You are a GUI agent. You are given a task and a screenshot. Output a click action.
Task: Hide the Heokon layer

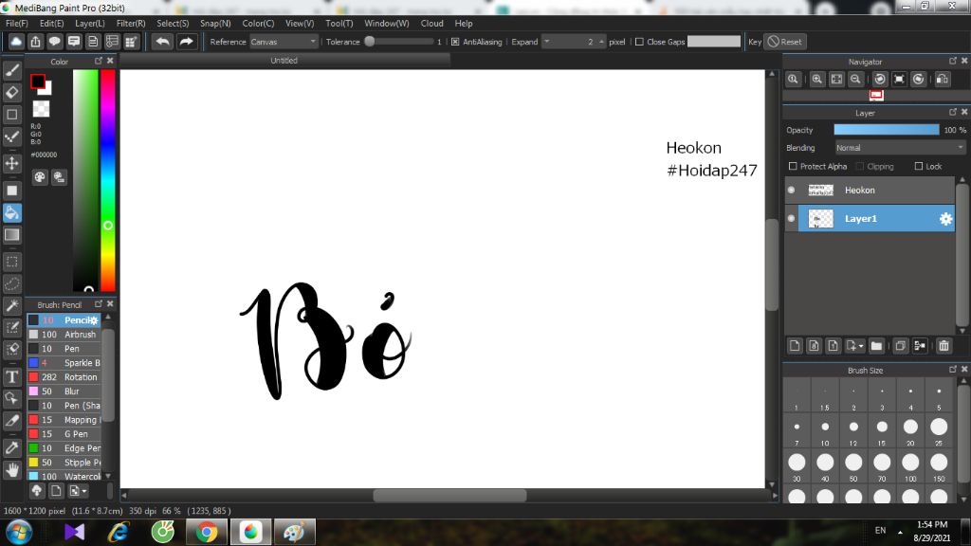point(791,190)
